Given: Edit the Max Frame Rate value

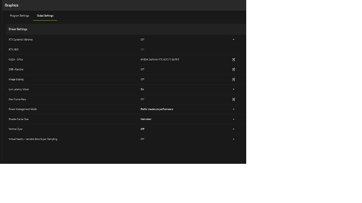Looking at the screenshot, I should (233, 99).
